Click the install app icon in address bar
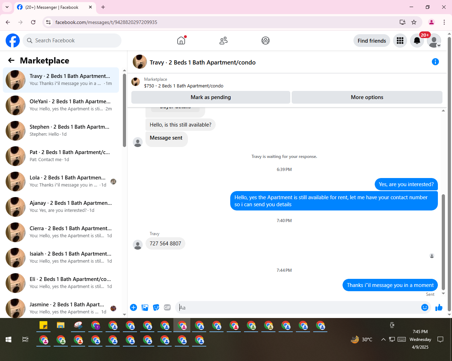 (x=402, y=22)
